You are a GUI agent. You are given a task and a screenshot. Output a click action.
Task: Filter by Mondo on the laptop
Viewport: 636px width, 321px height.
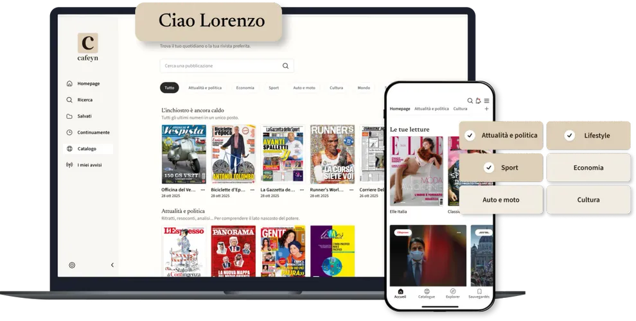(x=364, y=87)
